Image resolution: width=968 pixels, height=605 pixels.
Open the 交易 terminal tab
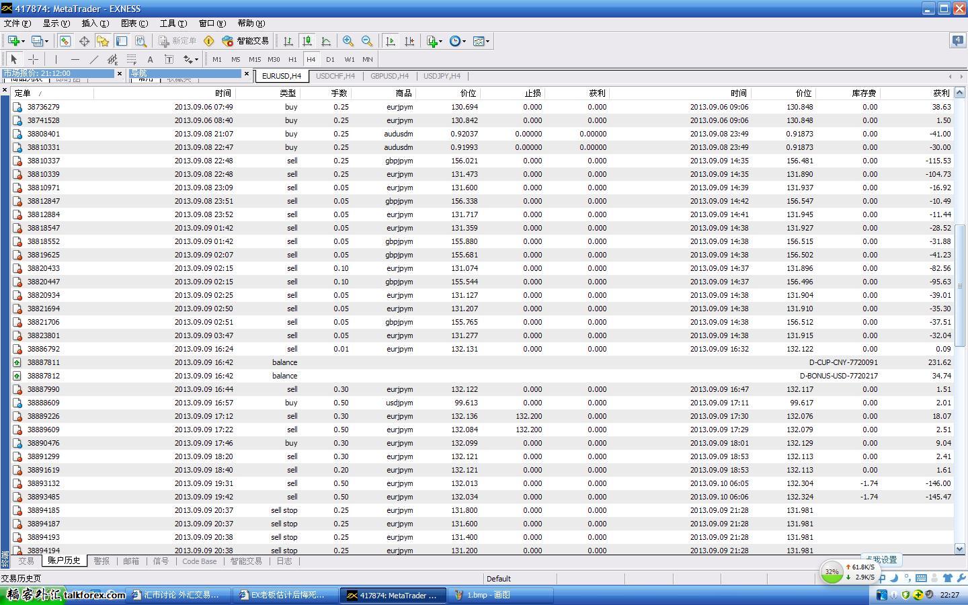click(26, 561)
